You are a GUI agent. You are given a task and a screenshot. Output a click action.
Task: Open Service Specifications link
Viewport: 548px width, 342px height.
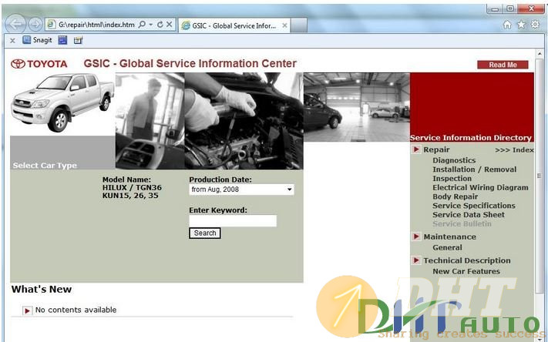coord(474,206)
